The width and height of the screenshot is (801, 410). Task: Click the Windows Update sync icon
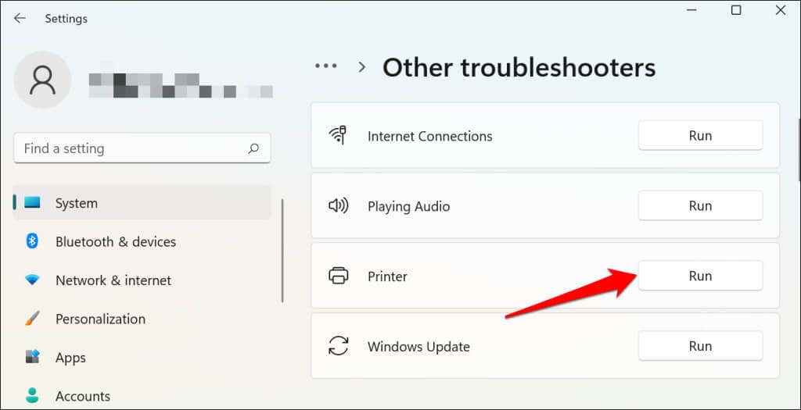338,346
